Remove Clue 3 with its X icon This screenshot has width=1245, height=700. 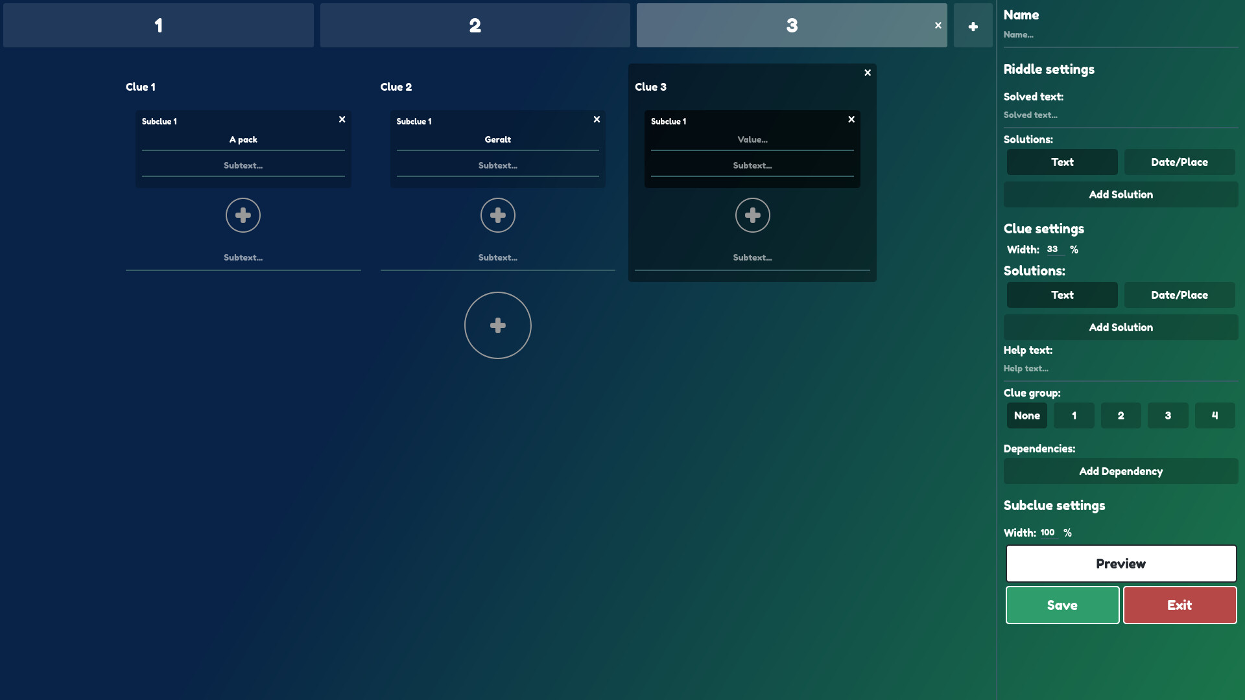tap(868, 73)
